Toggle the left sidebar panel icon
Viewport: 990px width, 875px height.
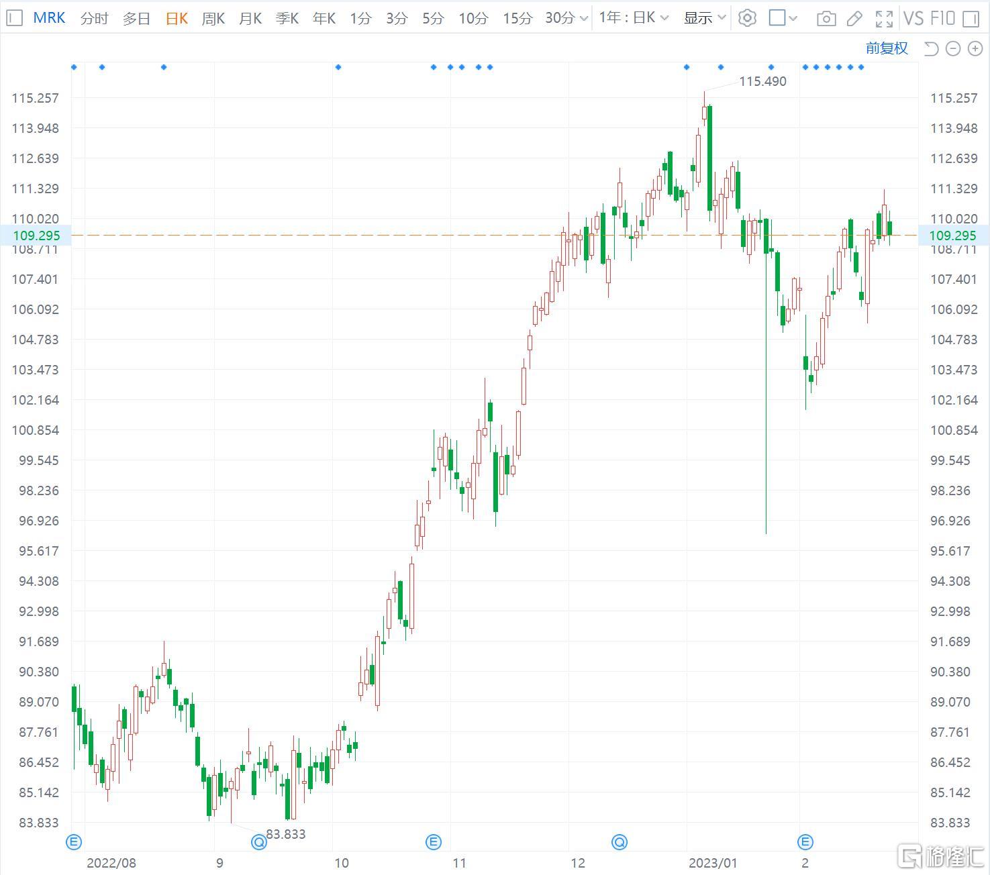pos(14,18)
